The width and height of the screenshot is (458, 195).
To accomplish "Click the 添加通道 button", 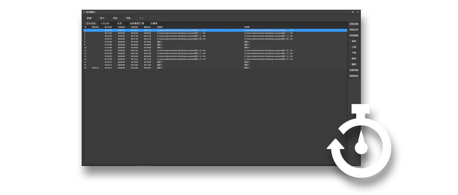I will coord(354,35).
